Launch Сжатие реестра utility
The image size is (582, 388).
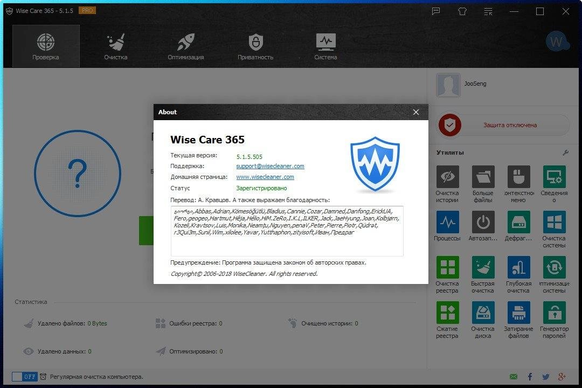coord(447,320)
